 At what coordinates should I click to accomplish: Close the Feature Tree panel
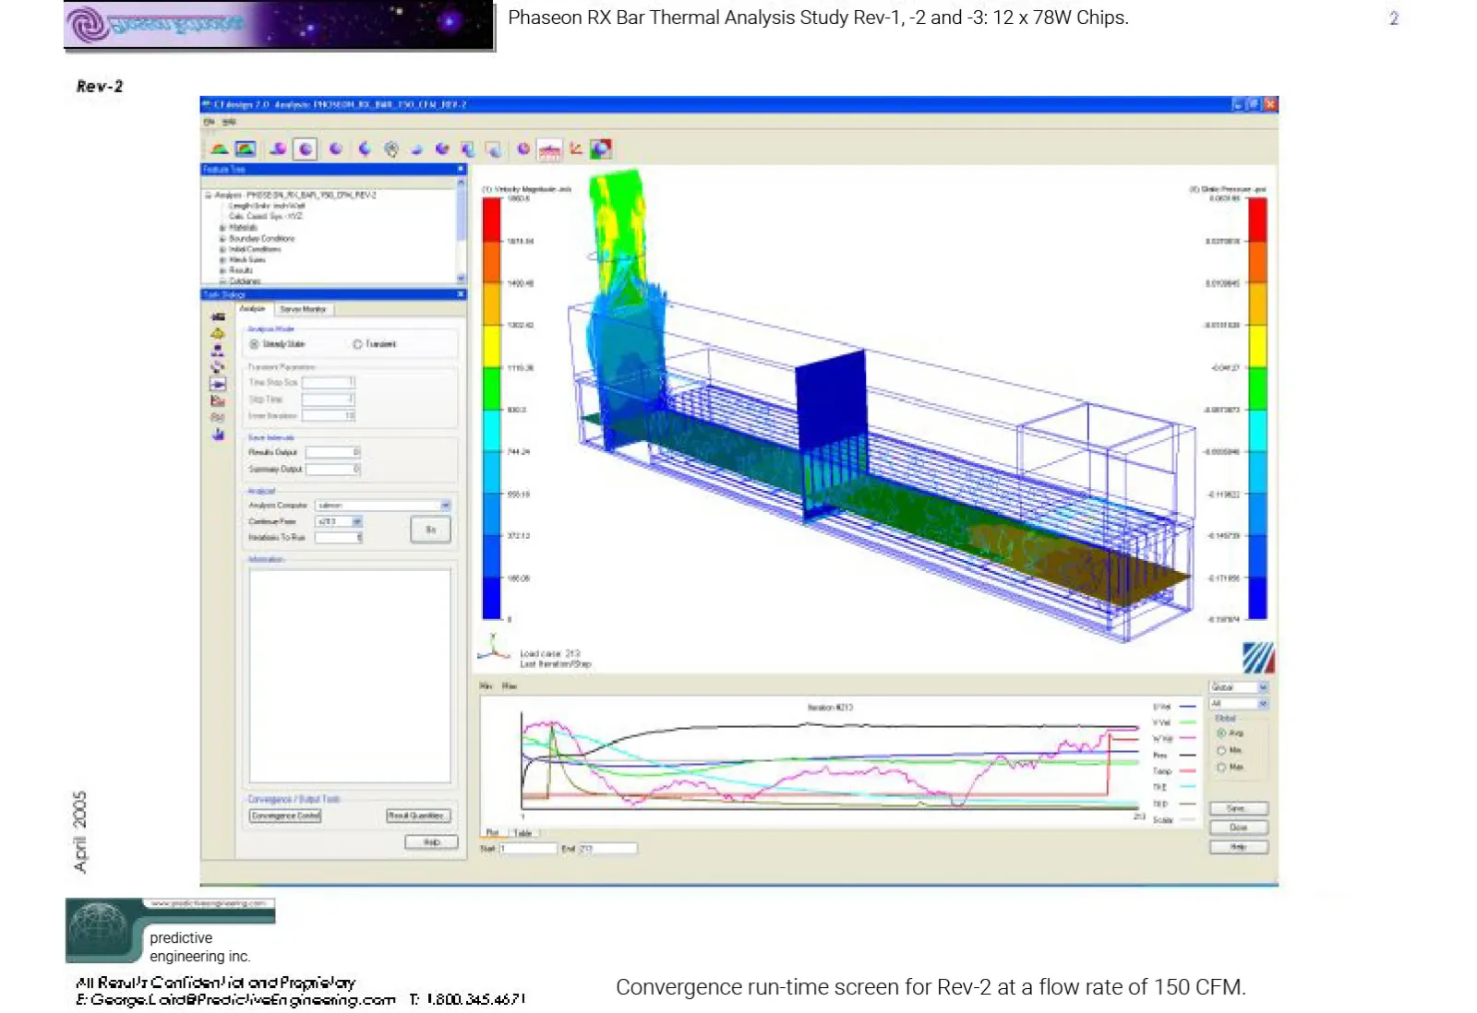(x=460, y=170)
